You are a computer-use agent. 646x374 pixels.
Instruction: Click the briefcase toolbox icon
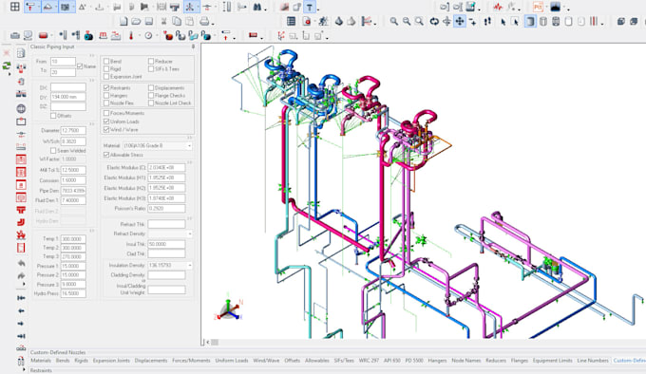tap(15, 36)
